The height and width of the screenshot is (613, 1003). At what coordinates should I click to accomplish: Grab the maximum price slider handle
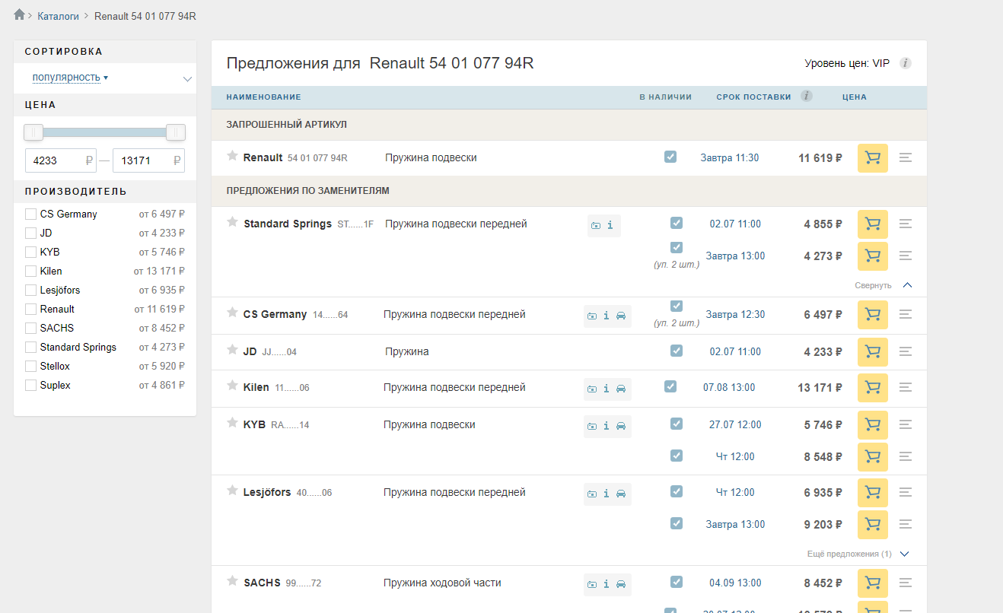(x=176, y=132)
